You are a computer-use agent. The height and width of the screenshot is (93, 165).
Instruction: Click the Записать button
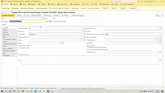(x=19, y=16)
